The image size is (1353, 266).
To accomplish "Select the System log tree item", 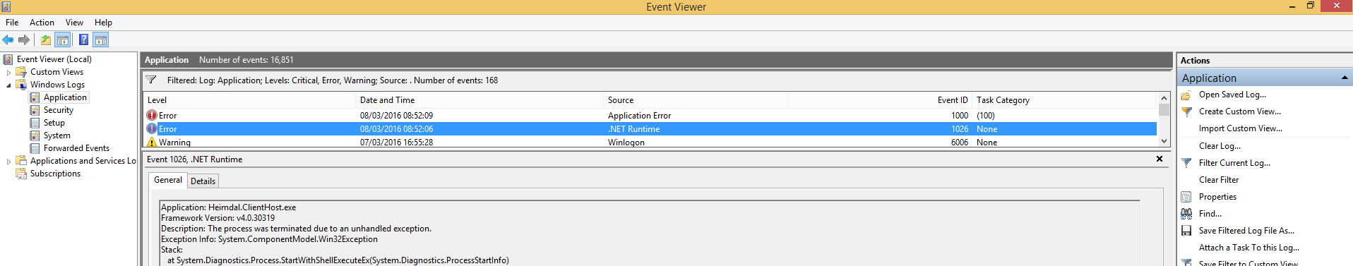I will click(x=56, y=135).
